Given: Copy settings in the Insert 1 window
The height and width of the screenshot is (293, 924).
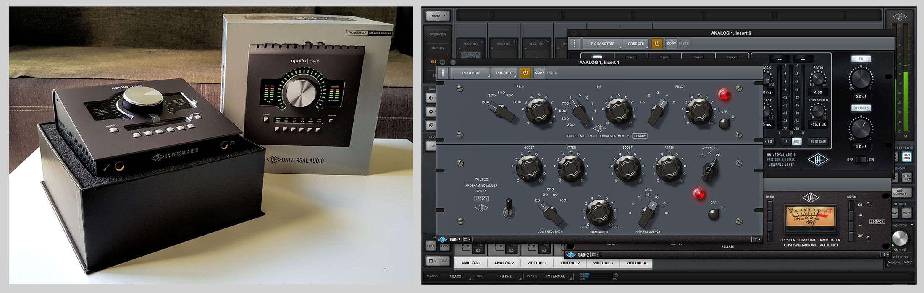Looking at the screenshot, I should click(x=540, y=73).
